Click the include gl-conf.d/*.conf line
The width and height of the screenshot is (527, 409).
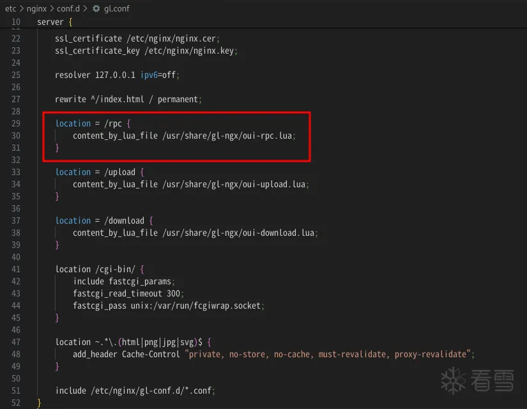click(133, 390)
